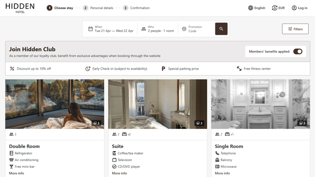The height and width of the screenshot is (177, 315).
Task: Toggle Members' benefits applied switch
Action: [x=298, y=51]
